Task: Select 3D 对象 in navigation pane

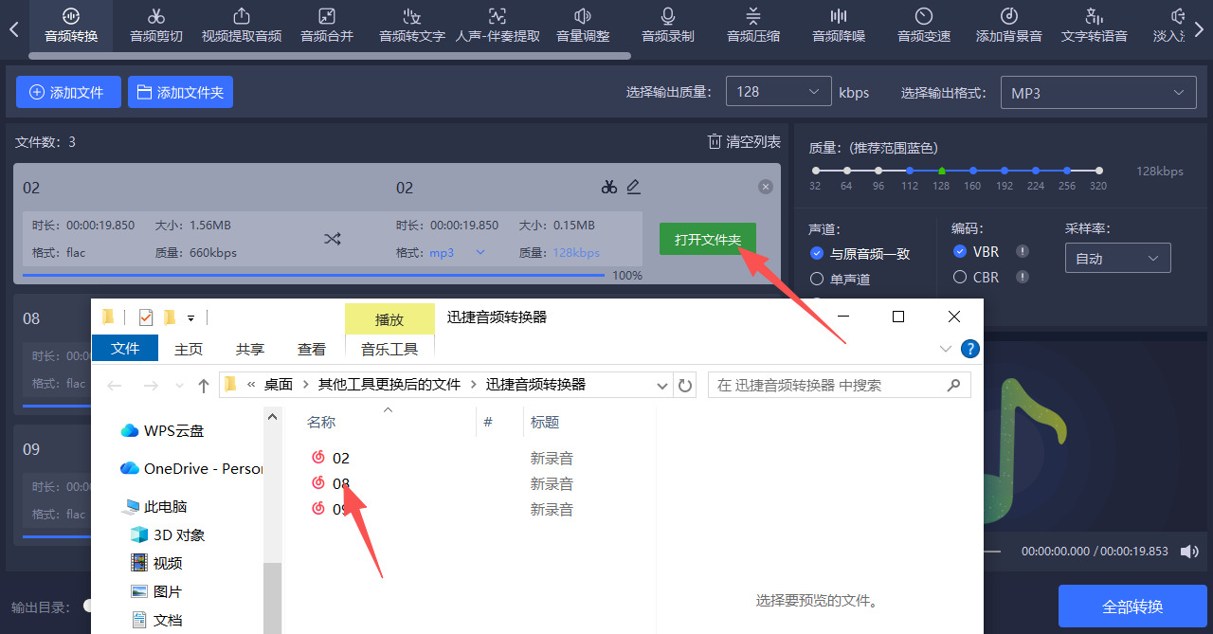Action: tap(168, 534)
